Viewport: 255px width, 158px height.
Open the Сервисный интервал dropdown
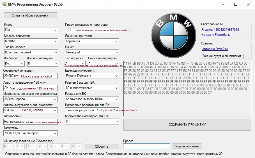[x=30, y=76]
